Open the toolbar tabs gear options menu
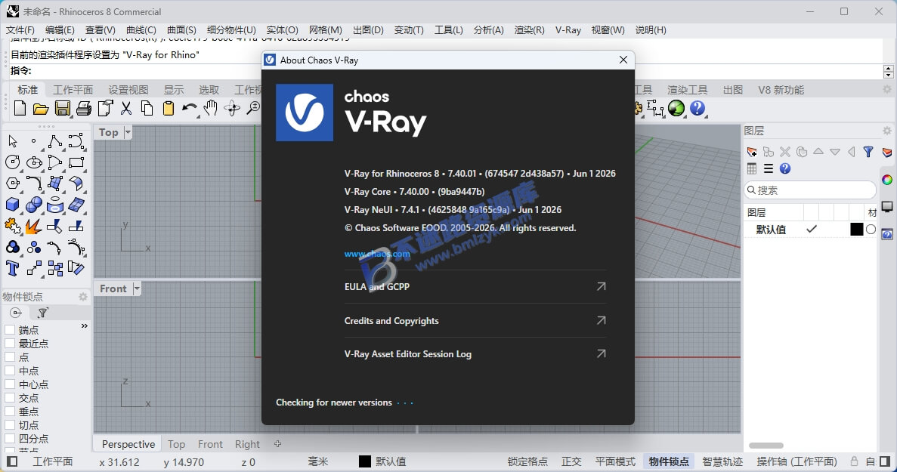This screenshot has width=897, height=472. pyautogui.click(x=886, y=89)
